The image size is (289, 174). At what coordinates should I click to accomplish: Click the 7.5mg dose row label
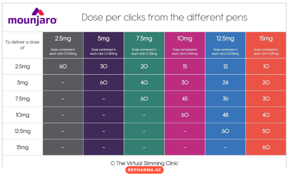[x=23, y=99]
